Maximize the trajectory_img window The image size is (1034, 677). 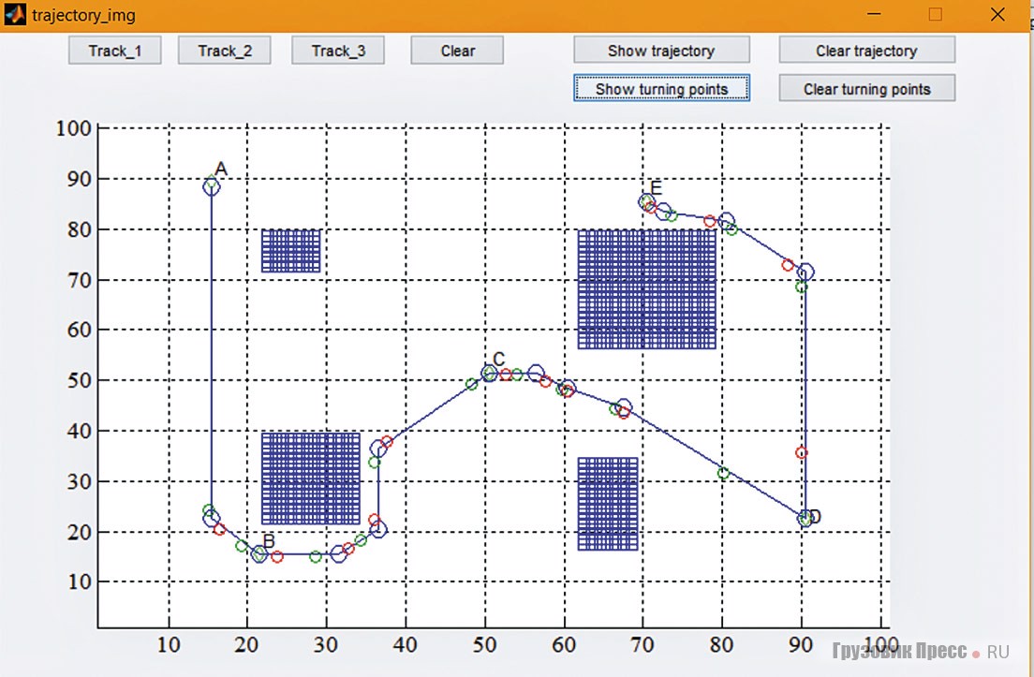point(935,15)
